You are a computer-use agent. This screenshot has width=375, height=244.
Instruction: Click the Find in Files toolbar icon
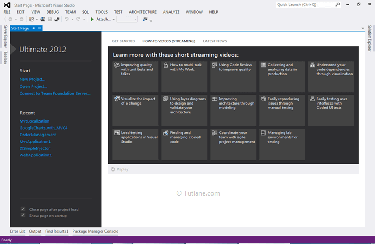(x=145, y=19)
